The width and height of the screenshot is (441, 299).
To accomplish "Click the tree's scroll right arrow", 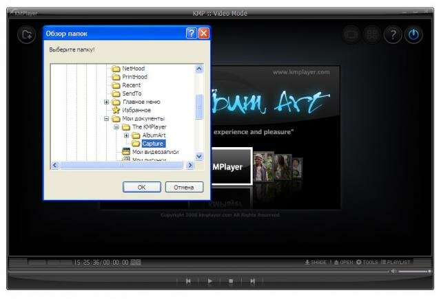I will point(190,165).
